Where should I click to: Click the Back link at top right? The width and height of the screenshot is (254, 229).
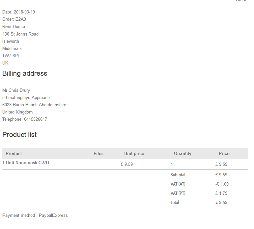(x=241, y=1)
